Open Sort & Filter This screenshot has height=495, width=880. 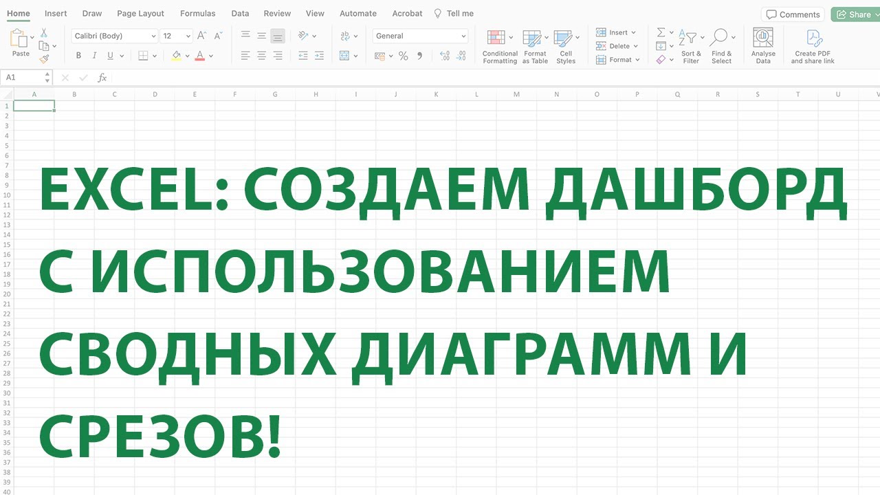click(691, 47)
